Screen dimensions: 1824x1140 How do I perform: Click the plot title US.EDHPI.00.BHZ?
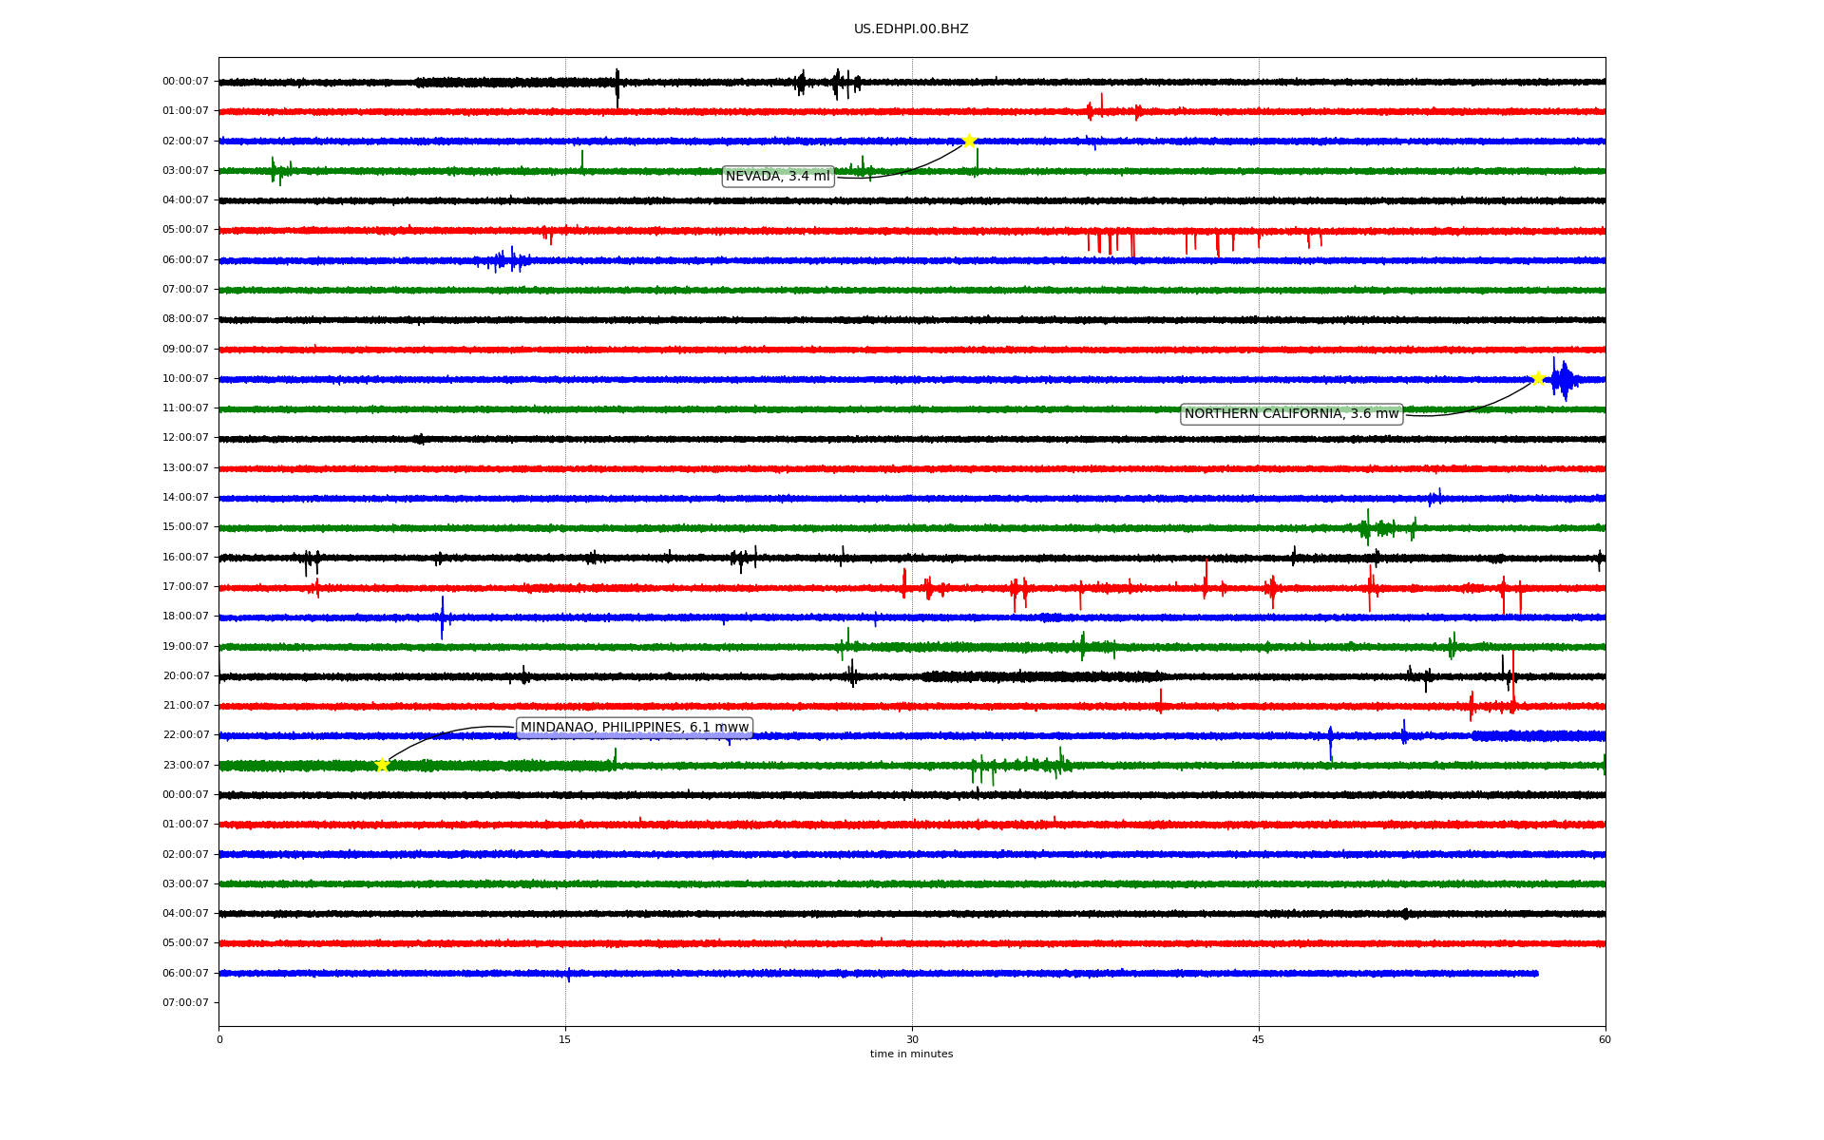point(911,29)
